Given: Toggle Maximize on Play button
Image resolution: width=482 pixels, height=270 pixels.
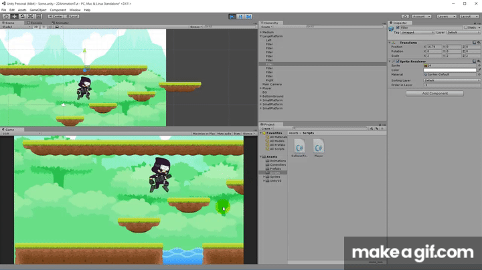Looking at the screenshot, I should click(204, 134).
